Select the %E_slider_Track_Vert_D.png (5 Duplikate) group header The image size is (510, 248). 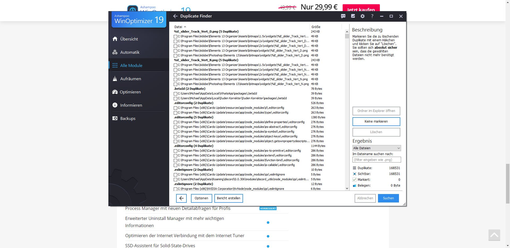(x=206, y=31)
